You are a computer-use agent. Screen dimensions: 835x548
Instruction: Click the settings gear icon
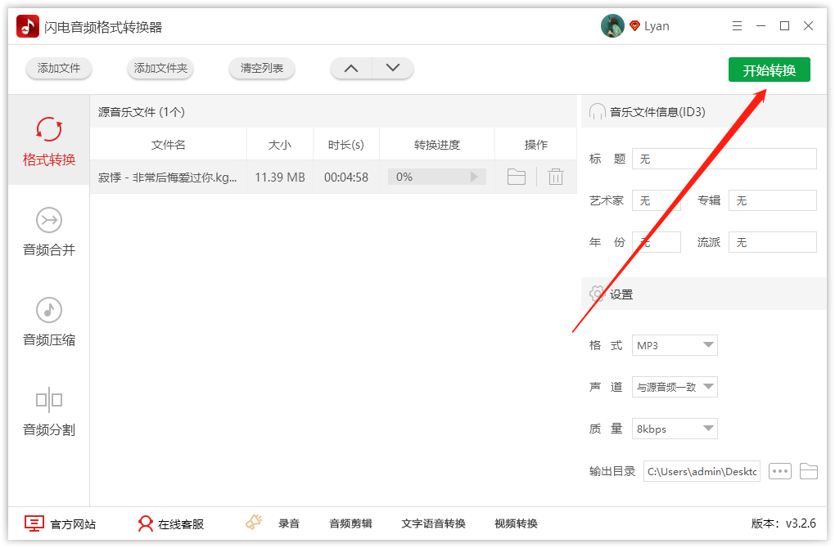click(597, 294)
